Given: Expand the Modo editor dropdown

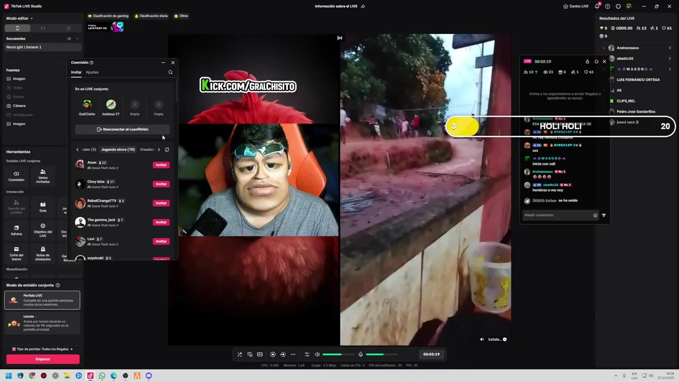Looking at the screenshot, I should coord(20,19).
